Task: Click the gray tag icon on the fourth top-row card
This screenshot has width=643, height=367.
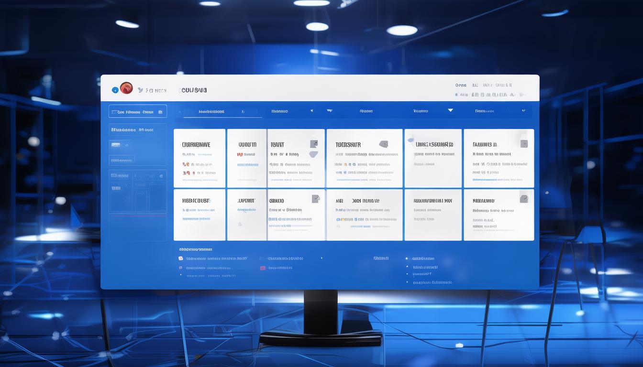Action: tap(383, 143)
